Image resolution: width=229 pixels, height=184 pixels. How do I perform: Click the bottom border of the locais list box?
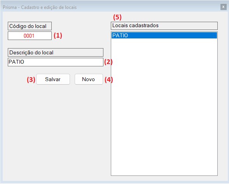[x=164, y=175]
